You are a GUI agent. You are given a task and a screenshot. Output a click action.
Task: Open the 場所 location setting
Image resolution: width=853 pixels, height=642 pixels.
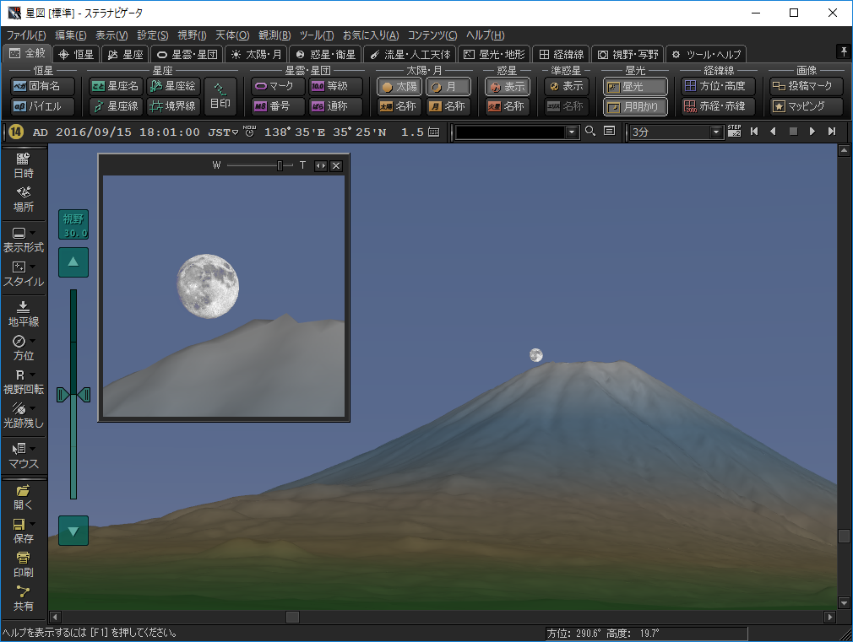tap(24, 198)
